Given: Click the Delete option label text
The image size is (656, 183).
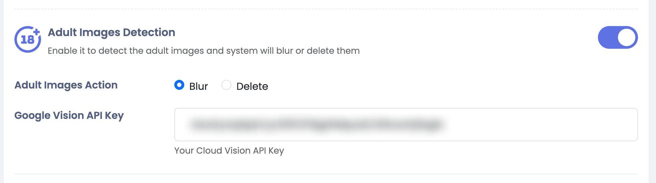Looking at the screenshot, I should pyautogui.click(x=252, y=86).
